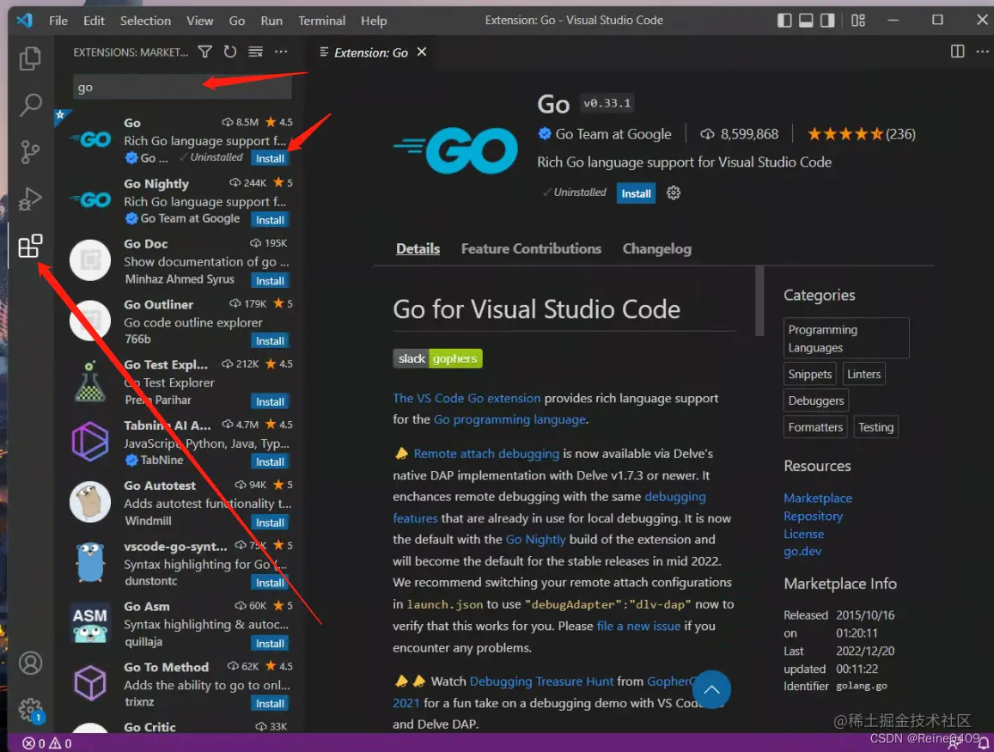This screenshot has height=752, width=994.
Task: Install Go from the extensions list
Action: (x=270, y=158)
